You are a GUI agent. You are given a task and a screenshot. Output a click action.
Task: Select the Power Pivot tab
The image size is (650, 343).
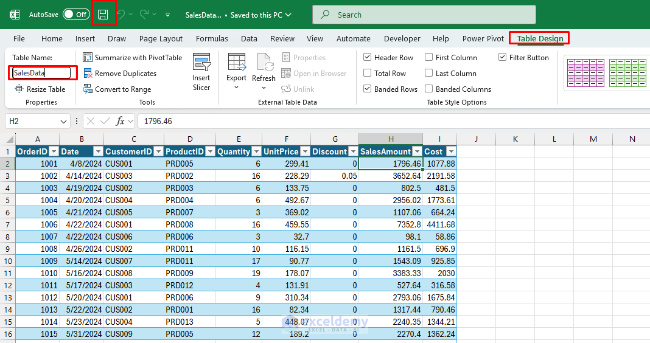(x=483, y=38)
